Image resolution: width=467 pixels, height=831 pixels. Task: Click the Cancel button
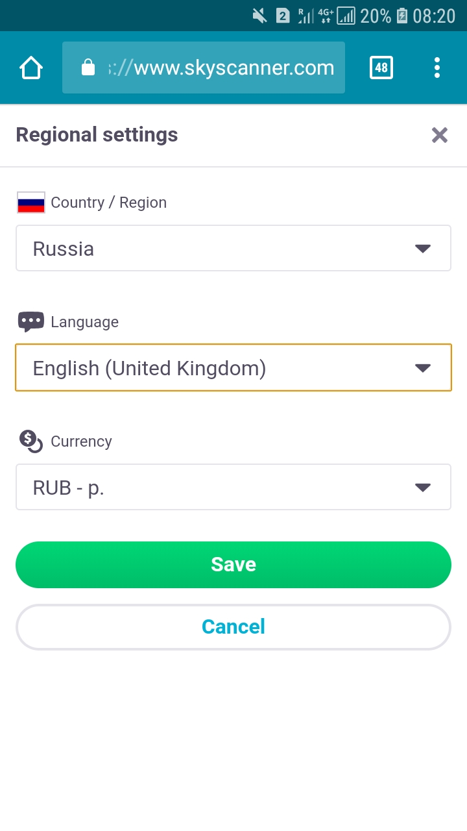click(233, 627)
